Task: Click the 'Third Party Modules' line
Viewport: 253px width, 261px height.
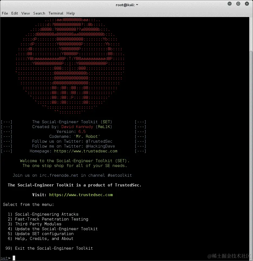Action: point(35,224)
